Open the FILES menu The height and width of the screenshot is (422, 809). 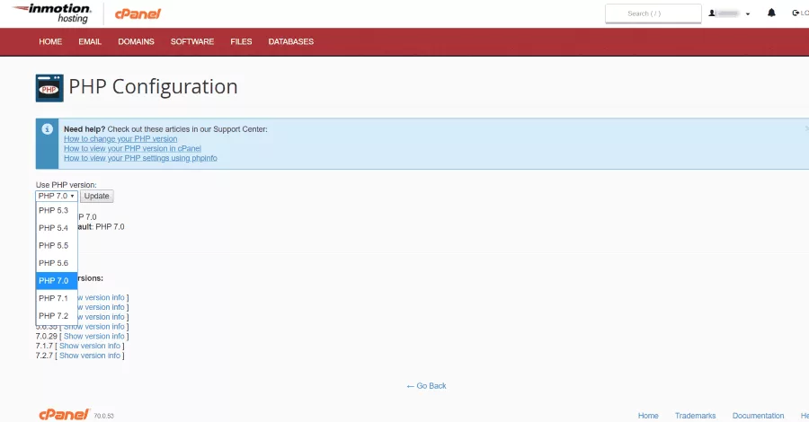pyautogui.click(x=241, y=41)
